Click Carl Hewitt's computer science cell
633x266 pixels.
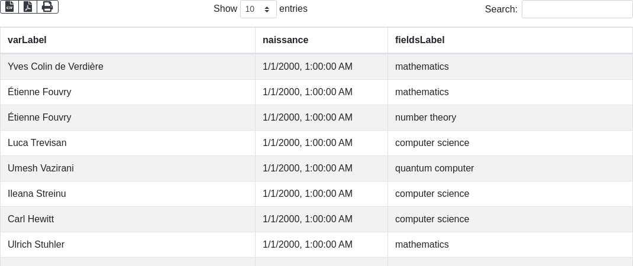[x=432, y=219]
